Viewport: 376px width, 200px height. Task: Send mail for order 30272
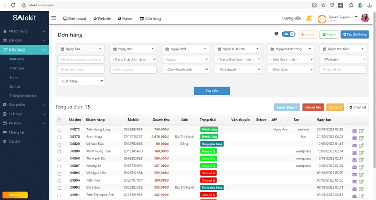point(355,131)
